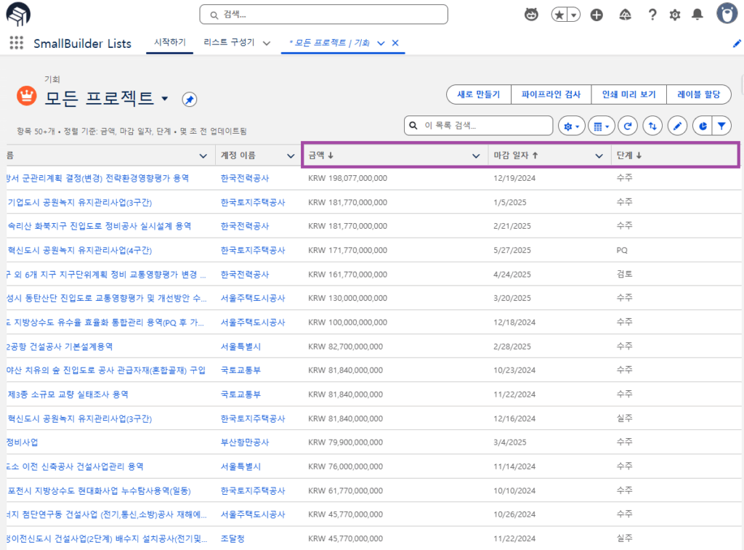Click the sort arrows icon button
The image size is (744, 550).
652,126
